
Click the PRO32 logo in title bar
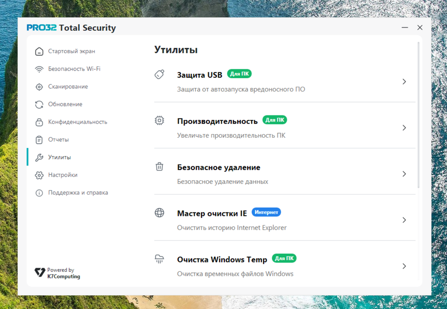pyautogui.click(x=42, y=27)
